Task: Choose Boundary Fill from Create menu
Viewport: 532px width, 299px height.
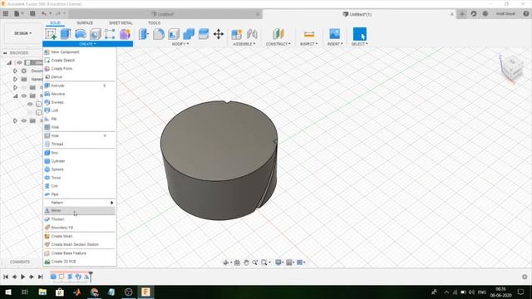Action: [x=80, y=228]
